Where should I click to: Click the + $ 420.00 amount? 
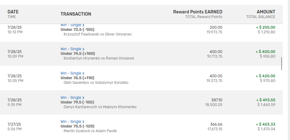[265, 76]
